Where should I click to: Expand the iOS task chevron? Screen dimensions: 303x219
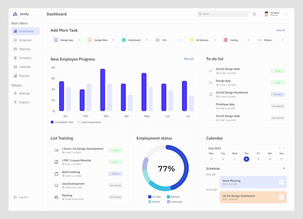click(x=181, y=40)
